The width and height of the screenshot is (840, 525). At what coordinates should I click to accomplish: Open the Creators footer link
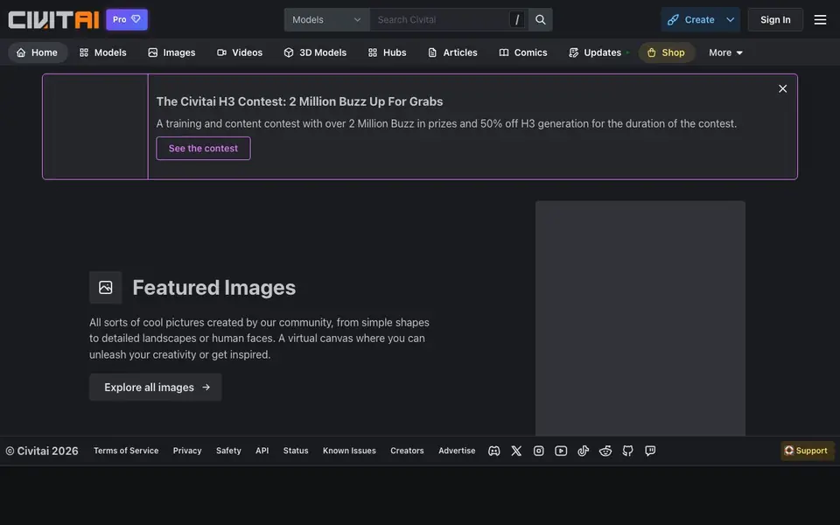[x=407, y=451]
